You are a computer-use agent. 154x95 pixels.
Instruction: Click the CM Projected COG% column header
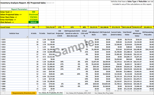point(60,33)
